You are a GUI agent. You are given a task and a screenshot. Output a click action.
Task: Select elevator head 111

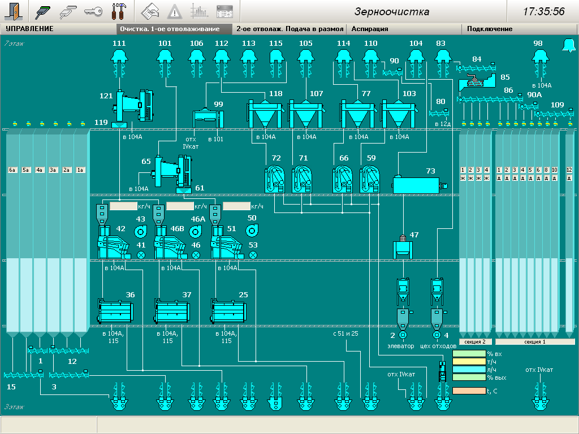pyautogui.click(x=119, y=57)
